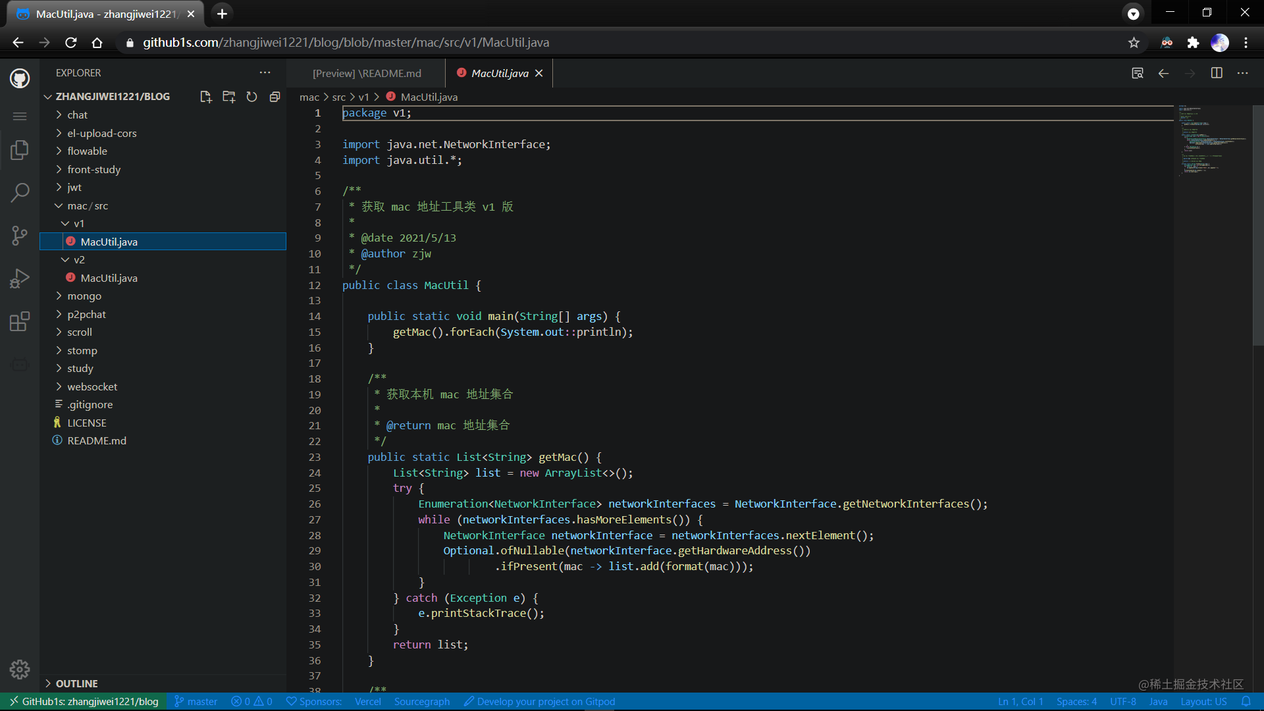Go back with editor navigation arrow

pos(1163,73)
